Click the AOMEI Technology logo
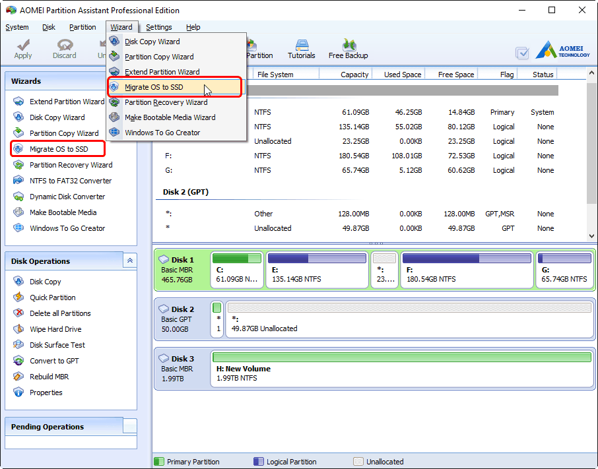 click(562, 50)
